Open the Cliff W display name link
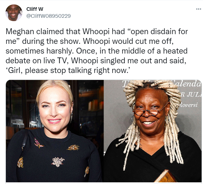The height and width of the screenshot is (184, 203). [x=35, y=9]
